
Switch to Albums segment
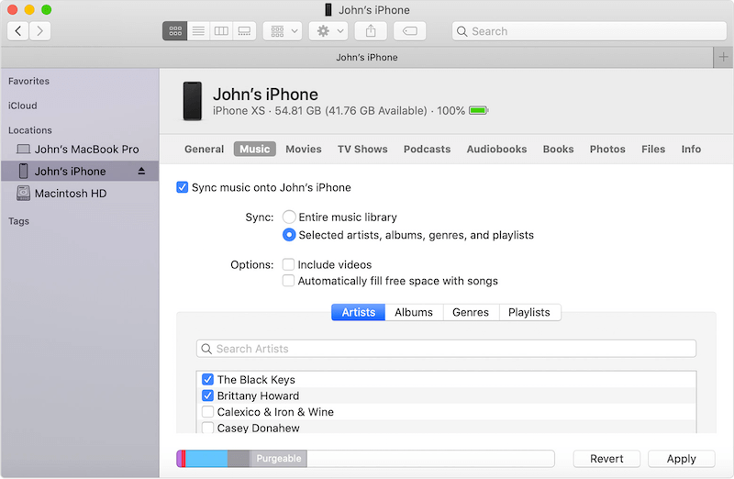click(414, 312)
